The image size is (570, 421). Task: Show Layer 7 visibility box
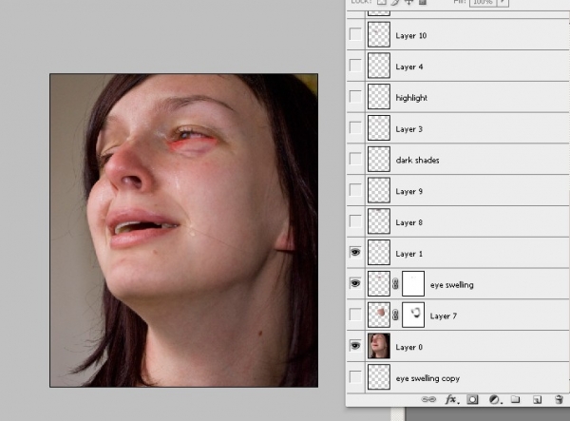[355, 315]
